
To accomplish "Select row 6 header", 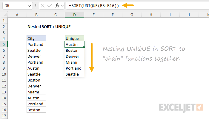I will pyautogui.click(x=4, y=51).
